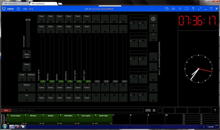Adjust the Worship fader
The width and height of the screenshot is (220, 130).
pos(52,59)
